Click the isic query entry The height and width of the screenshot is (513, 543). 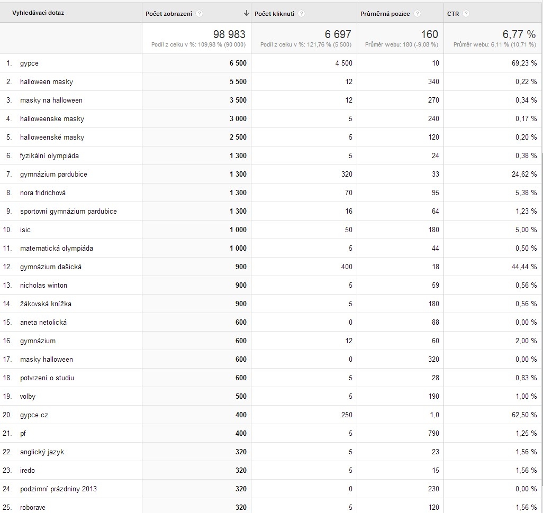(x=25, y=230)
